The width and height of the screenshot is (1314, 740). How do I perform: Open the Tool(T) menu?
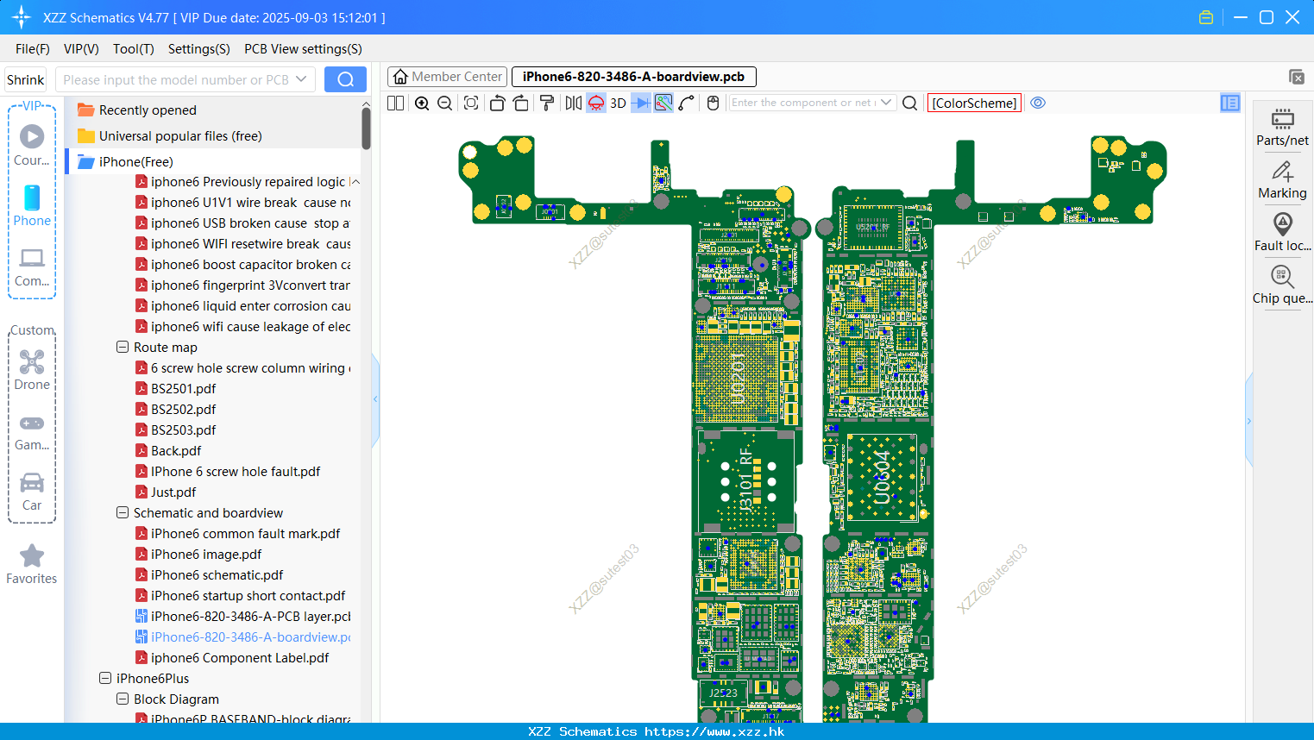pyautogui.click(x=134, y=49)
